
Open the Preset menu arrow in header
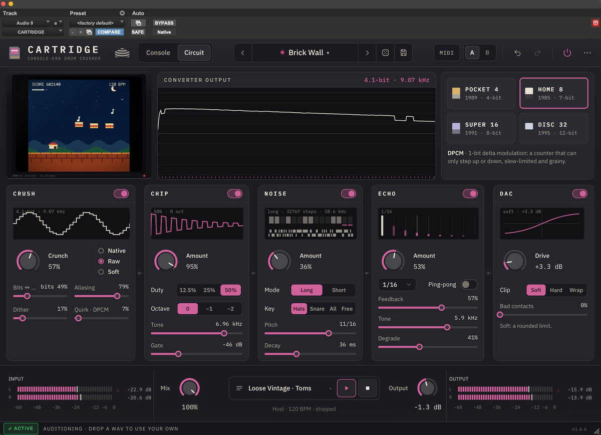(x=122, y=13)
